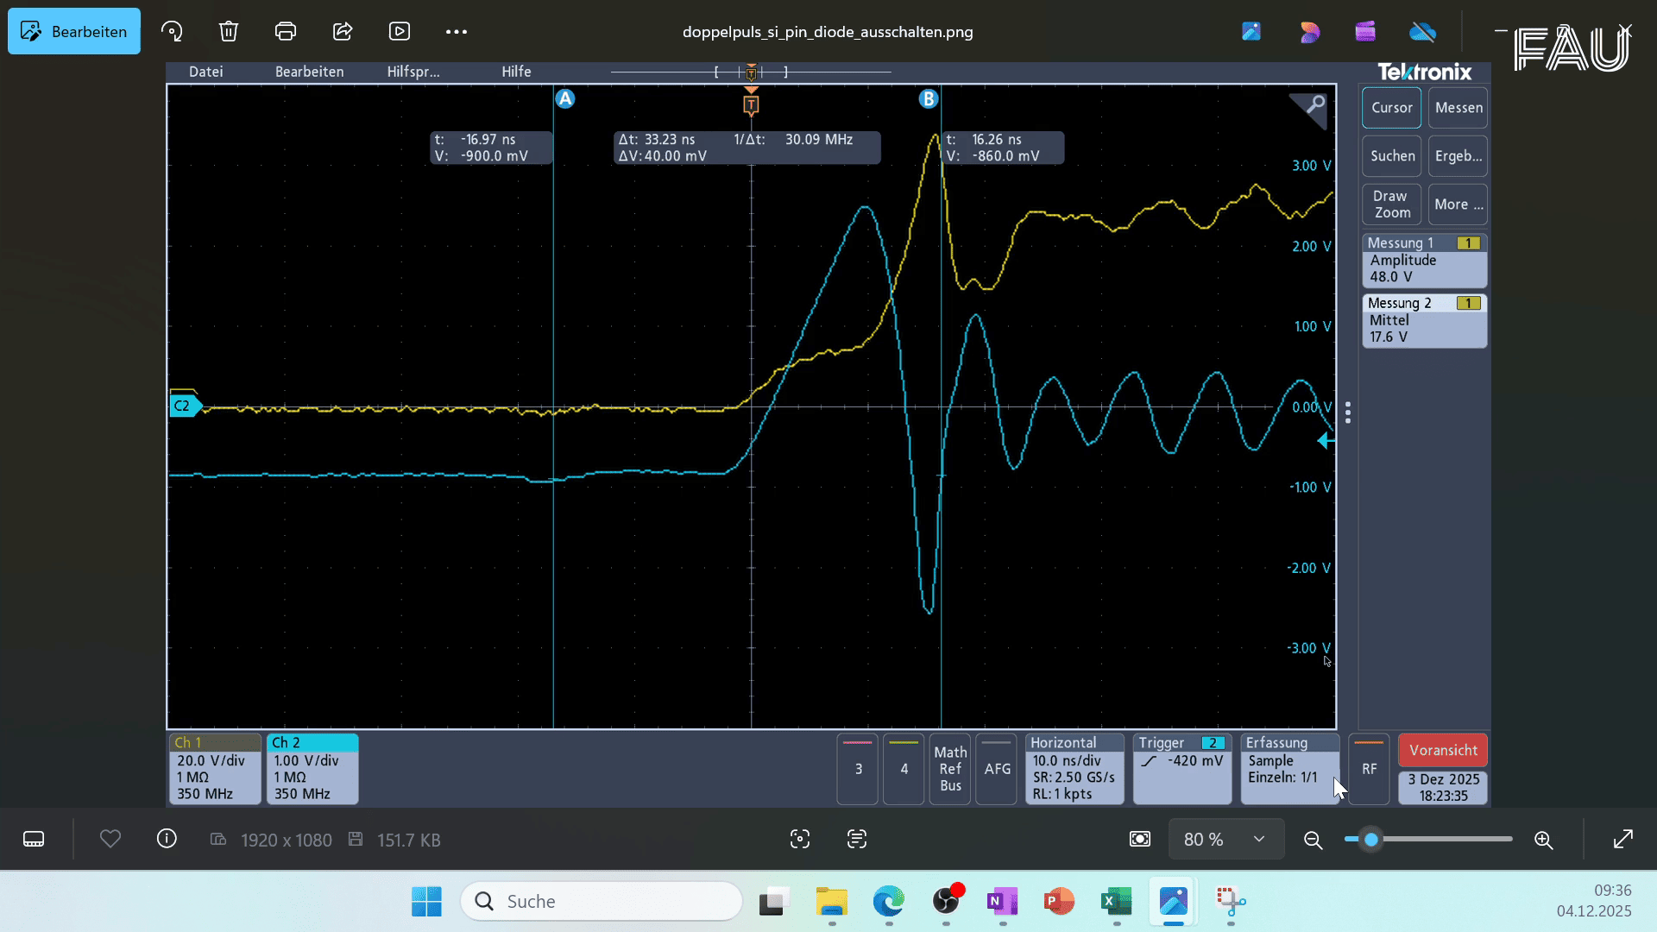
Task: Click the rotate image icon
Action: click(172, 32)
